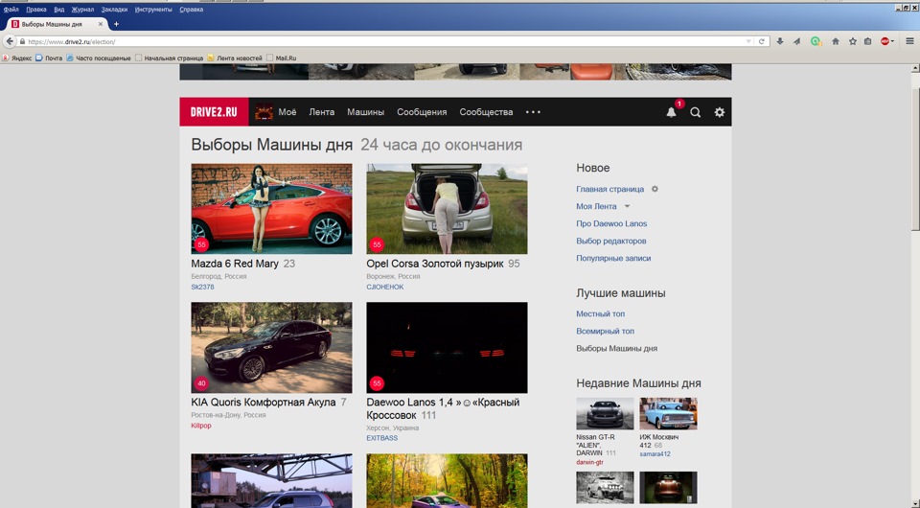This screenshot has width=920, height=508.
Task: Open KIA Quoris Комфортная Акула title
Action: tap(264, 403)
